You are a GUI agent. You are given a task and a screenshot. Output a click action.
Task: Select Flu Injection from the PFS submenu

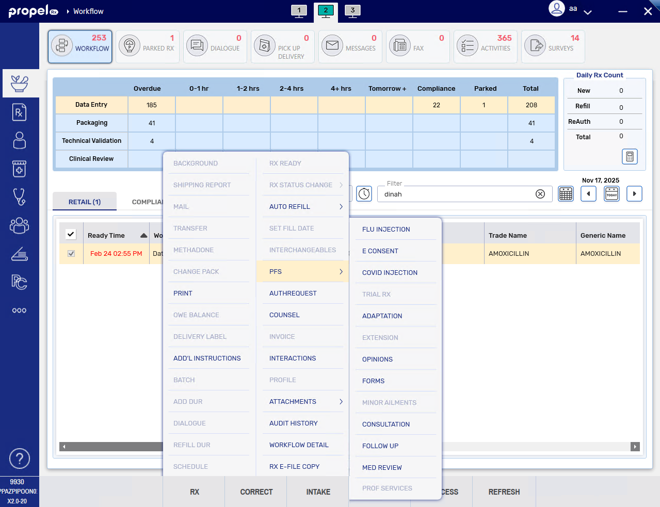click(386, 230)
